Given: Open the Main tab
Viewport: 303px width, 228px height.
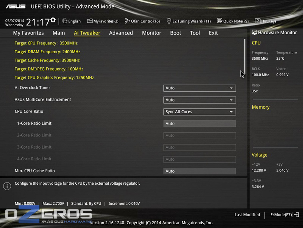Looking at the screenshot, I should [59, 33].
